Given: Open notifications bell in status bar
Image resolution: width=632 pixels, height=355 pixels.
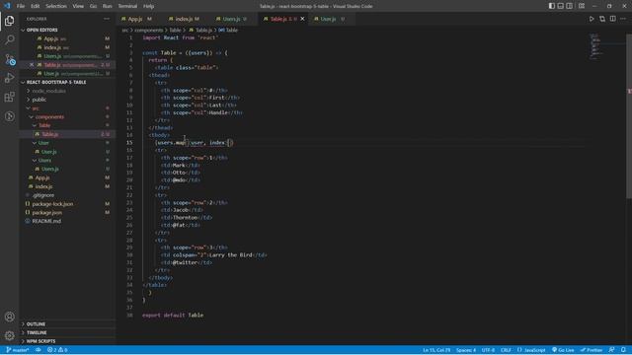Looking at the screenshot, I should pyautogui.click(x=623, y=350).
